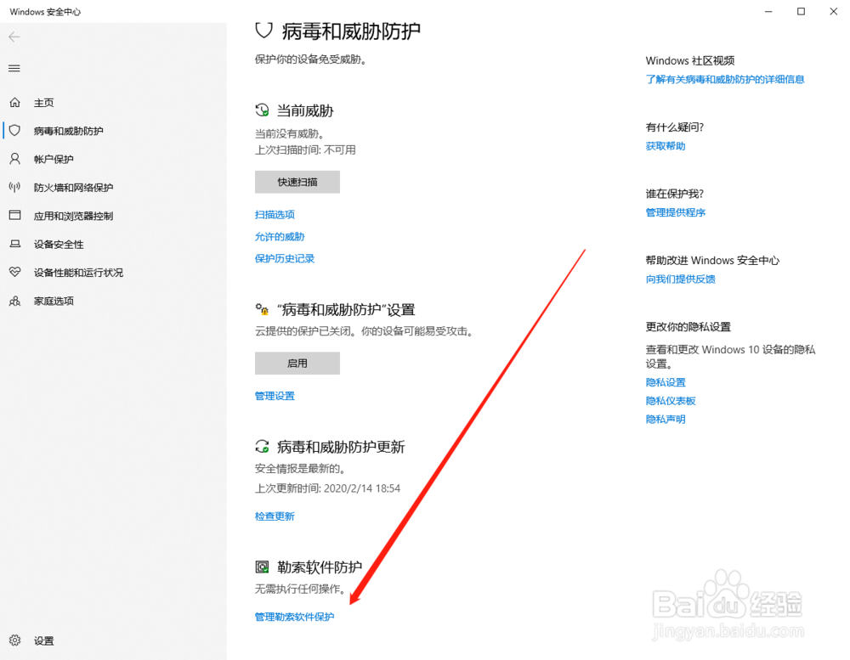The image size is (850, 660).
Task: Click the laptop icon for 设备安全性
Action: [14, 244]
